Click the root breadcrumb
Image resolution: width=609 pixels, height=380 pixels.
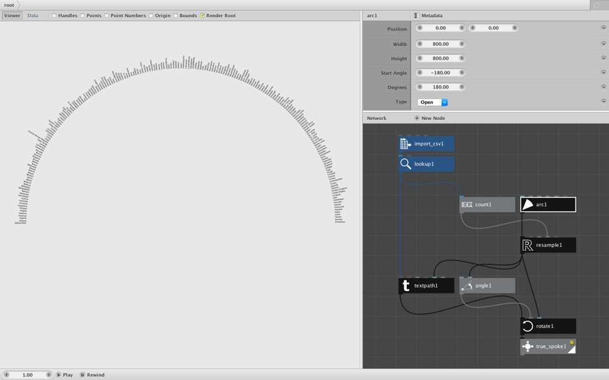9,5
